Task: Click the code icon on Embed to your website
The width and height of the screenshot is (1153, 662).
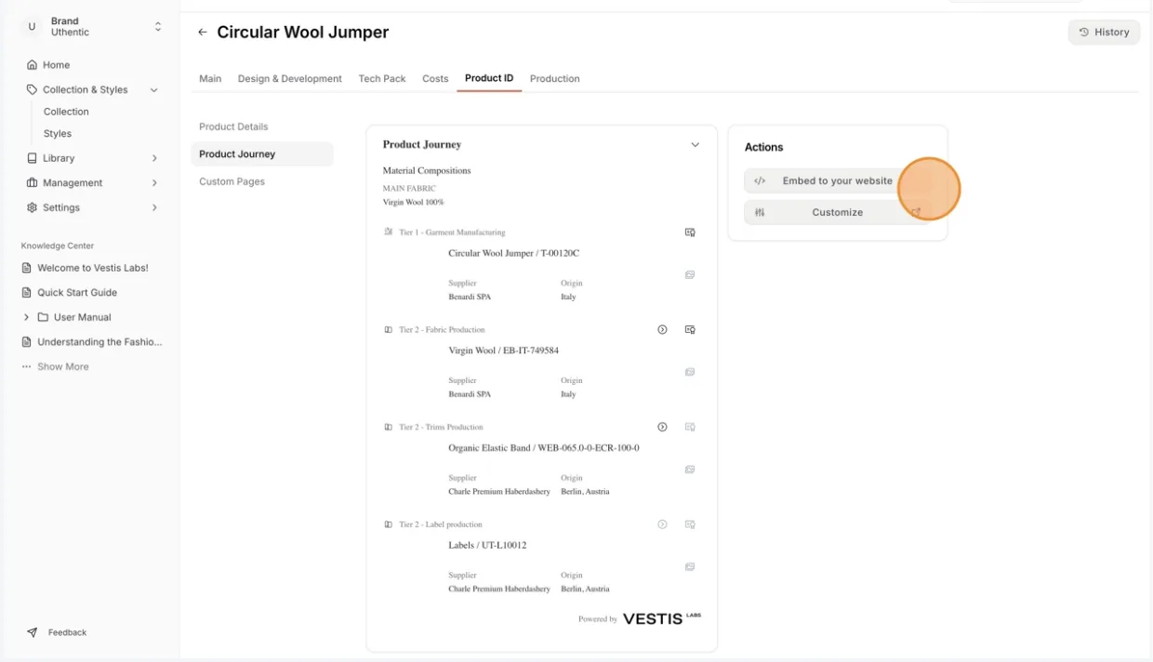Action: tap(760, 181)
